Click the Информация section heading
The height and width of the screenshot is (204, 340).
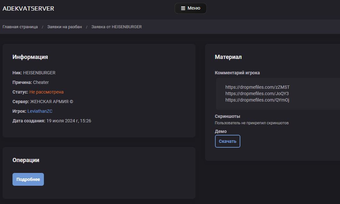point(30,57)
